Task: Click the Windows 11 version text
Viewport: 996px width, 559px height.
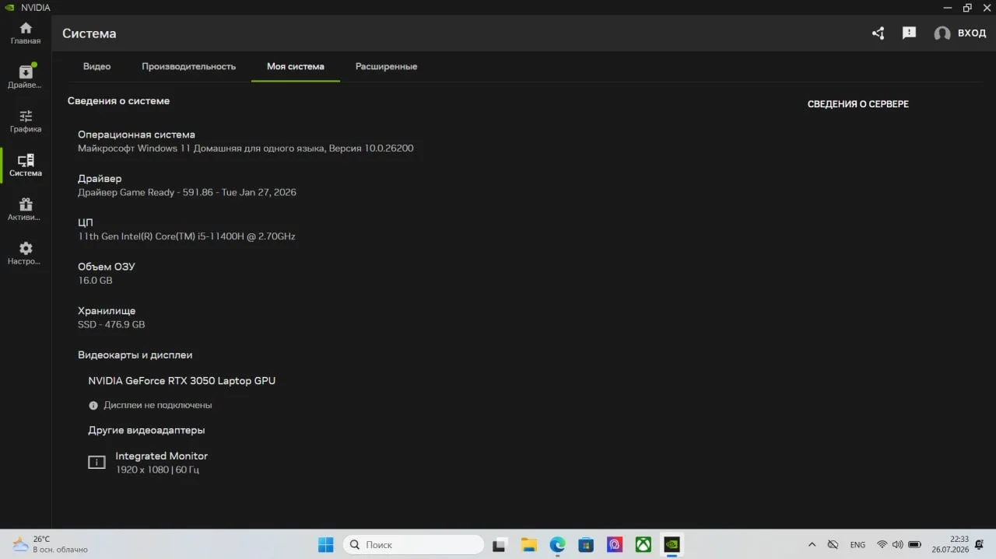Action: pos(246,148)
